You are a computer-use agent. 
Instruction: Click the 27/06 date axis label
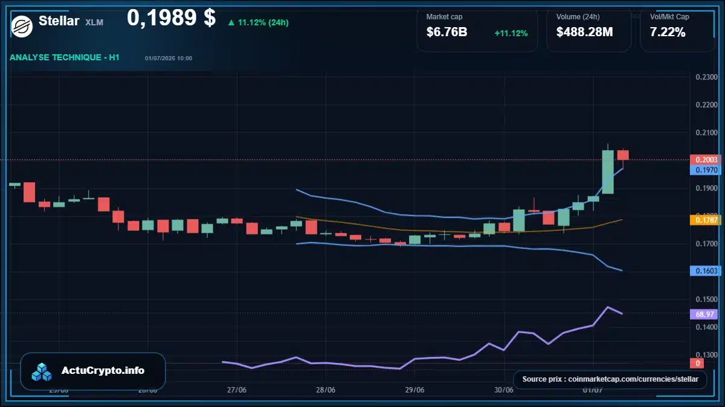237,390
